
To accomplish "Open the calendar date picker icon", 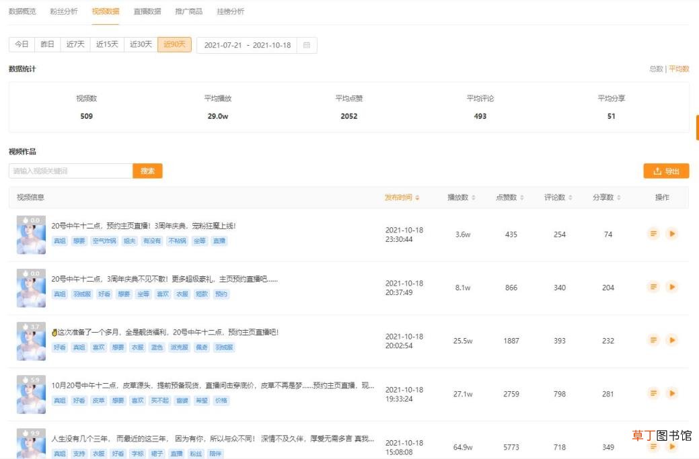I will click(307, 45).
